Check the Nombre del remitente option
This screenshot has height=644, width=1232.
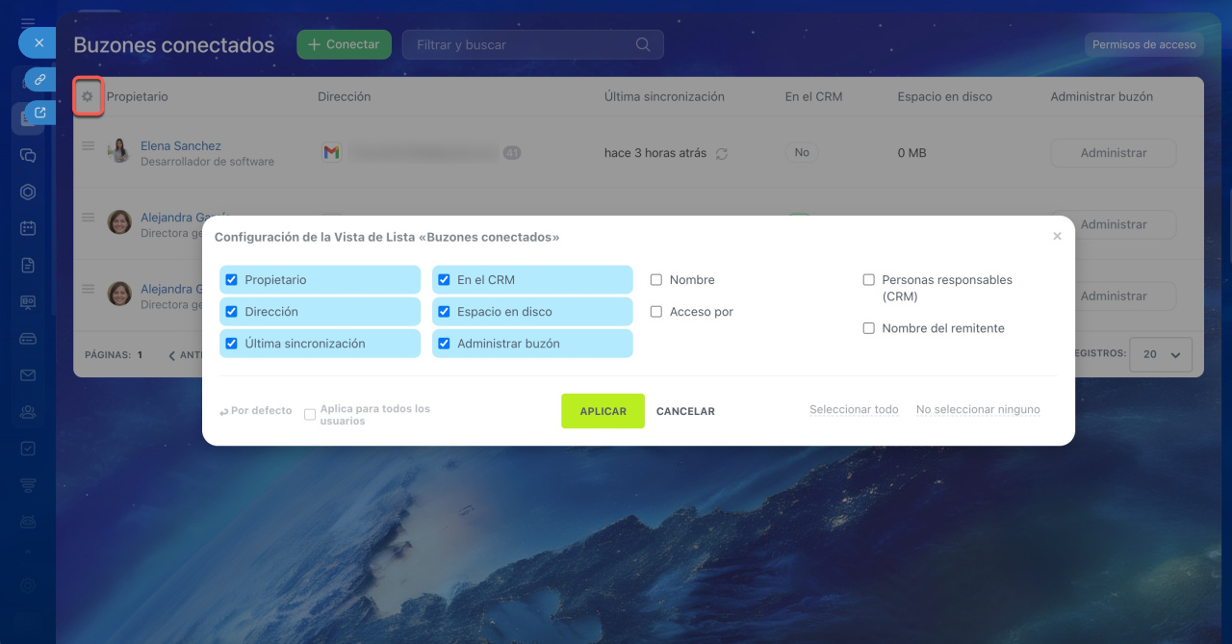(868, 328)
